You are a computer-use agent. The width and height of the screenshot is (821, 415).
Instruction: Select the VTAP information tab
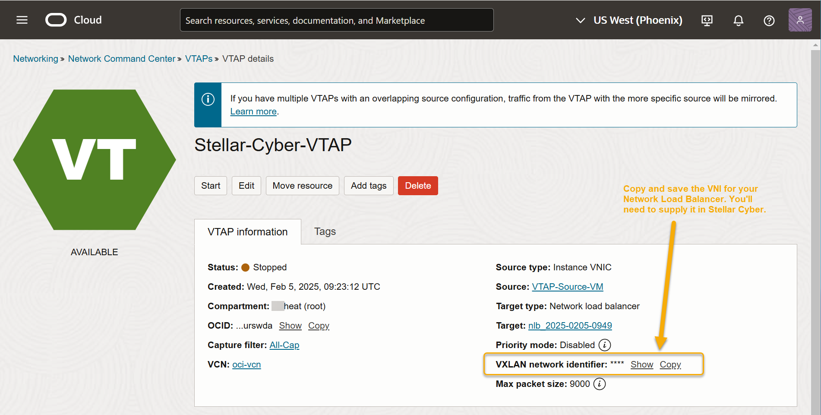(x=247, y=232)
